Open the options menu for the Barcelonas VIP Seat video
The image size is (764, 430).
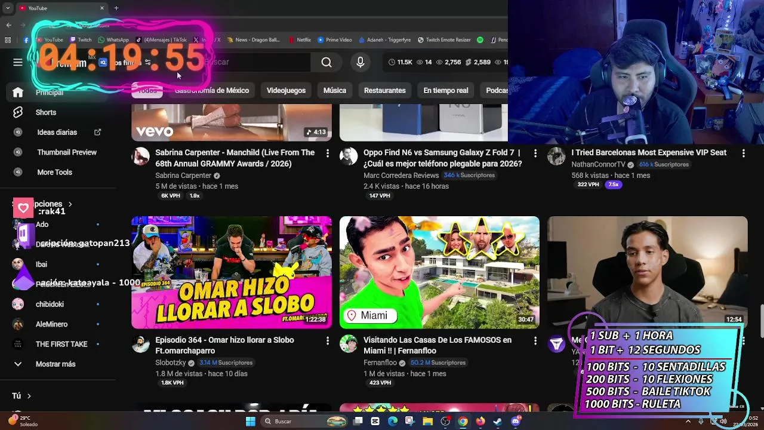coord(743,153)
